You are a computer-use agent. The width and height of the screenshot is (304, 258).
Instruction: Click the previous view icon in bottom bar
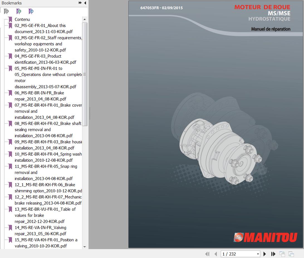[282, 254]
